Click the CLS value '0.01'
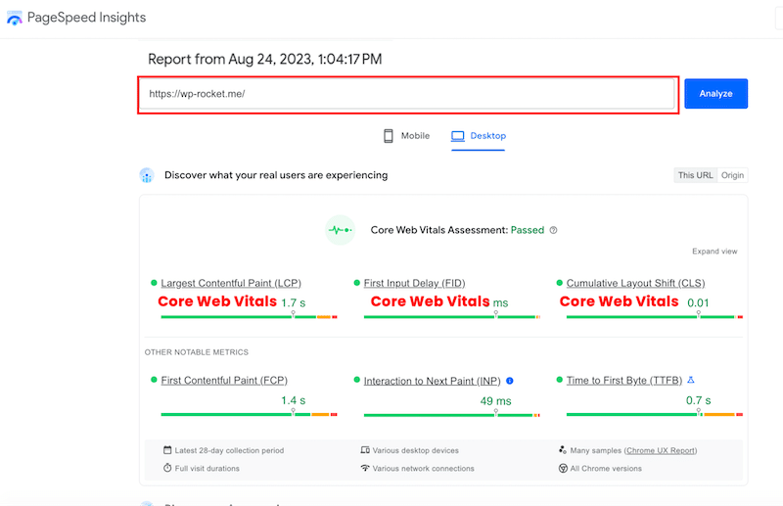The width and height of the screenshot is (783, 506). (698, 302)
